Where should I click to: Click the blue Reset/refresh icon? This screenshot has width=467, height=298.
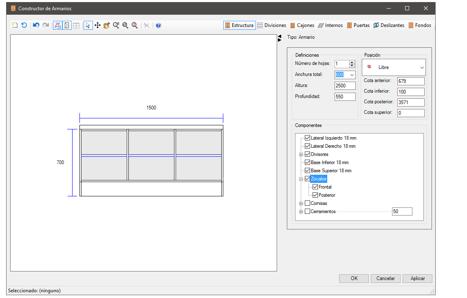point(24,25)
